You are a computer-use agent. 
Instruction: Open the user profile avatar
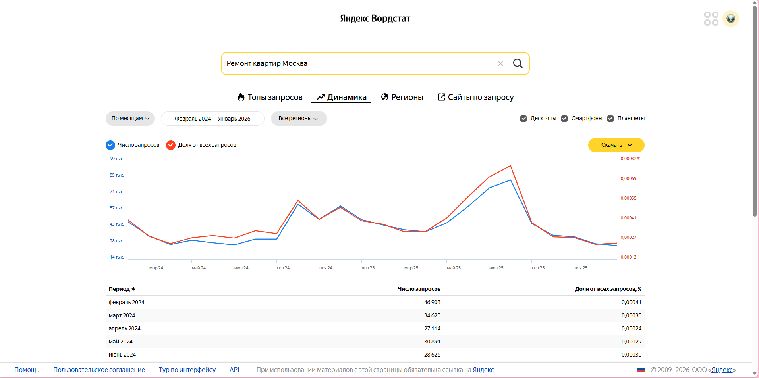730,19
